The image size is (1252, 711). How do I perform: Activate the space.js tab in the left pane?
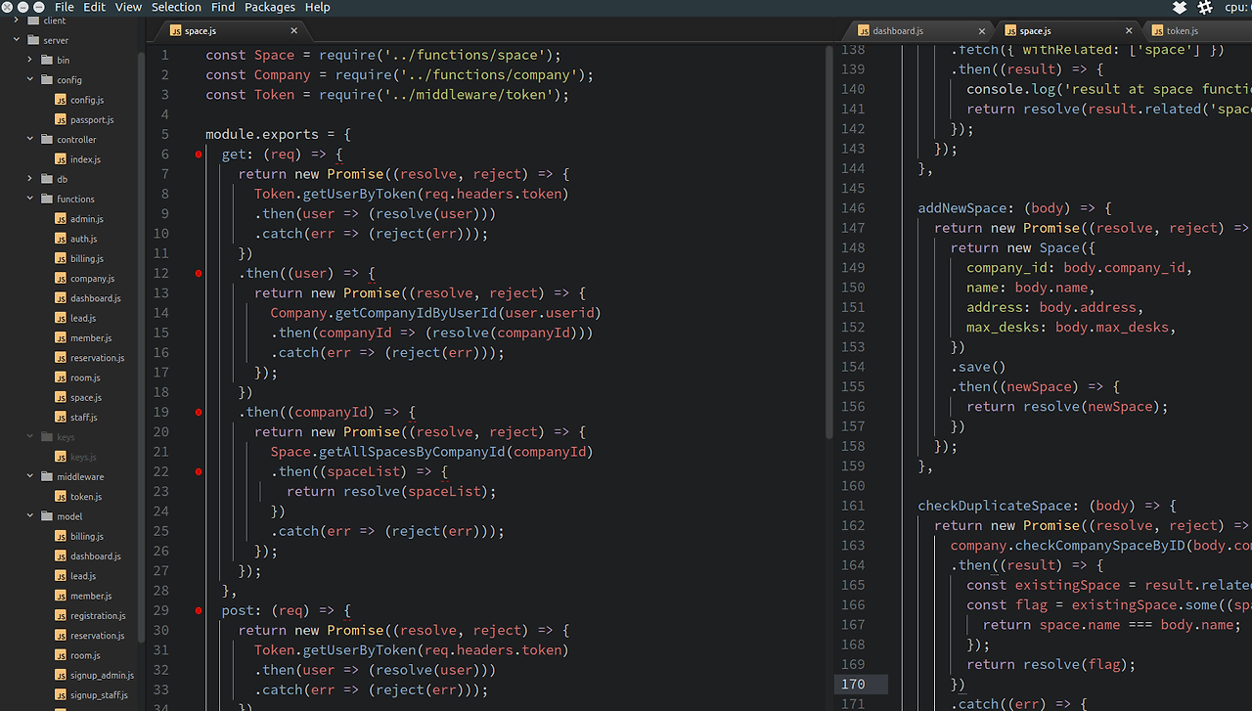[232, 30]
